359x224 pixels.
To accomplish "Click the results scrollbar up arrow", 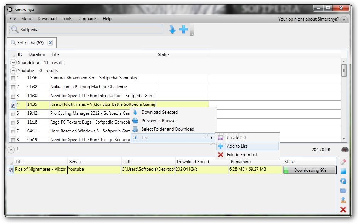I will 344,61.
